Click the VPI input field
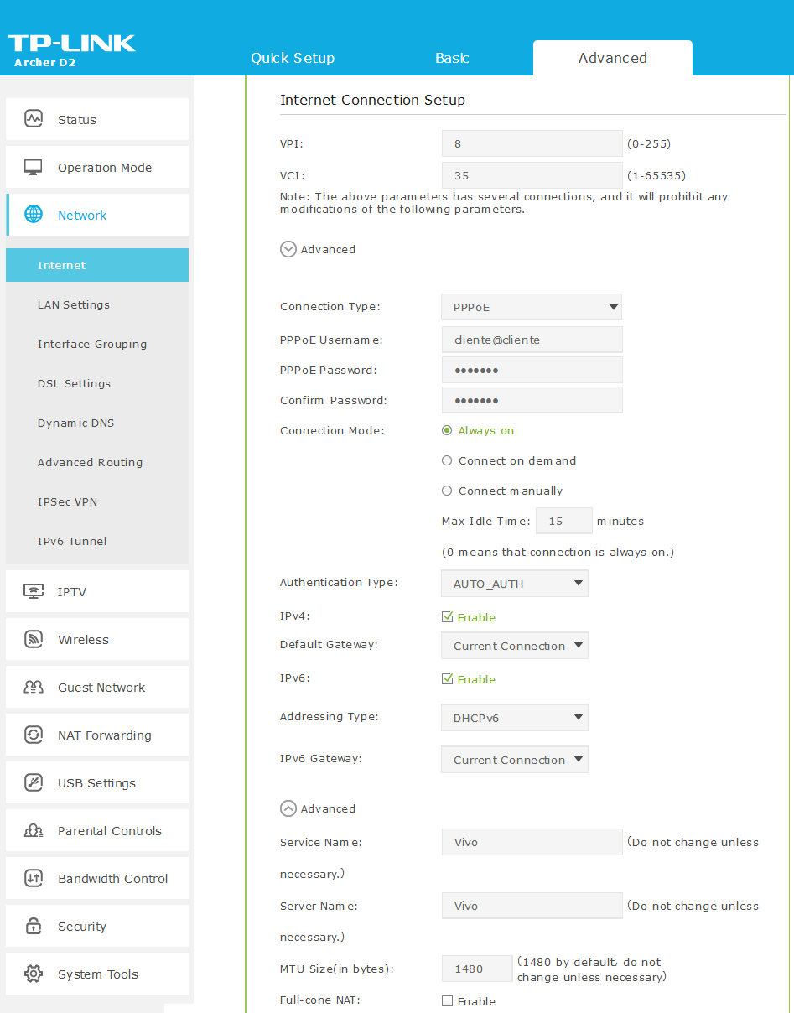 click(532, 143)
